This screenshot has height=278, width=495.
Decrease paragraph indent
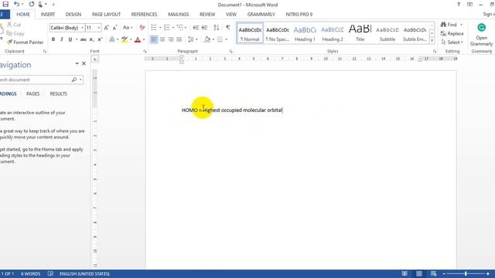coord(196,28)
